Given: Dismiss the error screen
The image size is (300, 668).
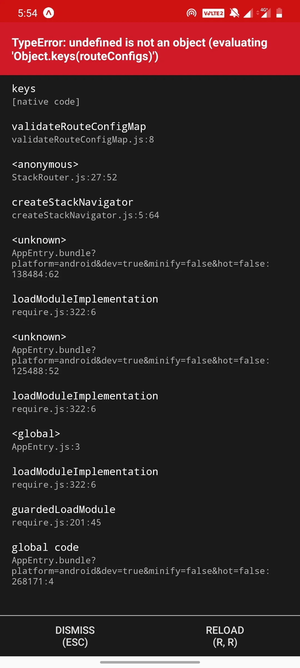Looking at the screenshot, I should [75, 636].
